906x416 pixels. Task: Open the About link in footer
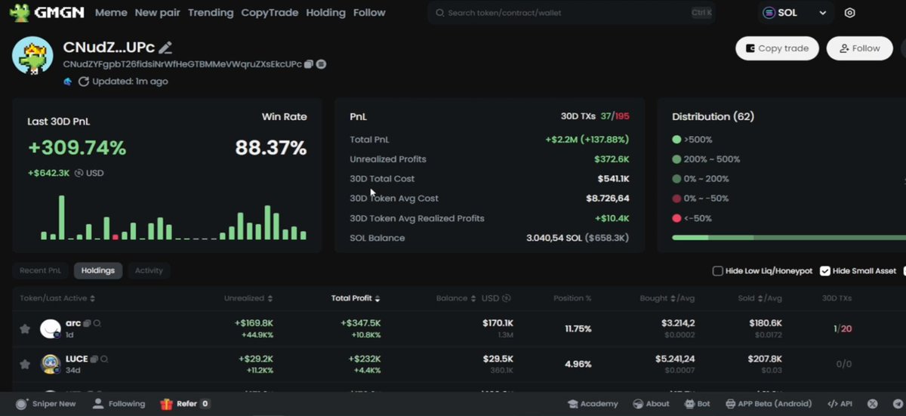651,404
